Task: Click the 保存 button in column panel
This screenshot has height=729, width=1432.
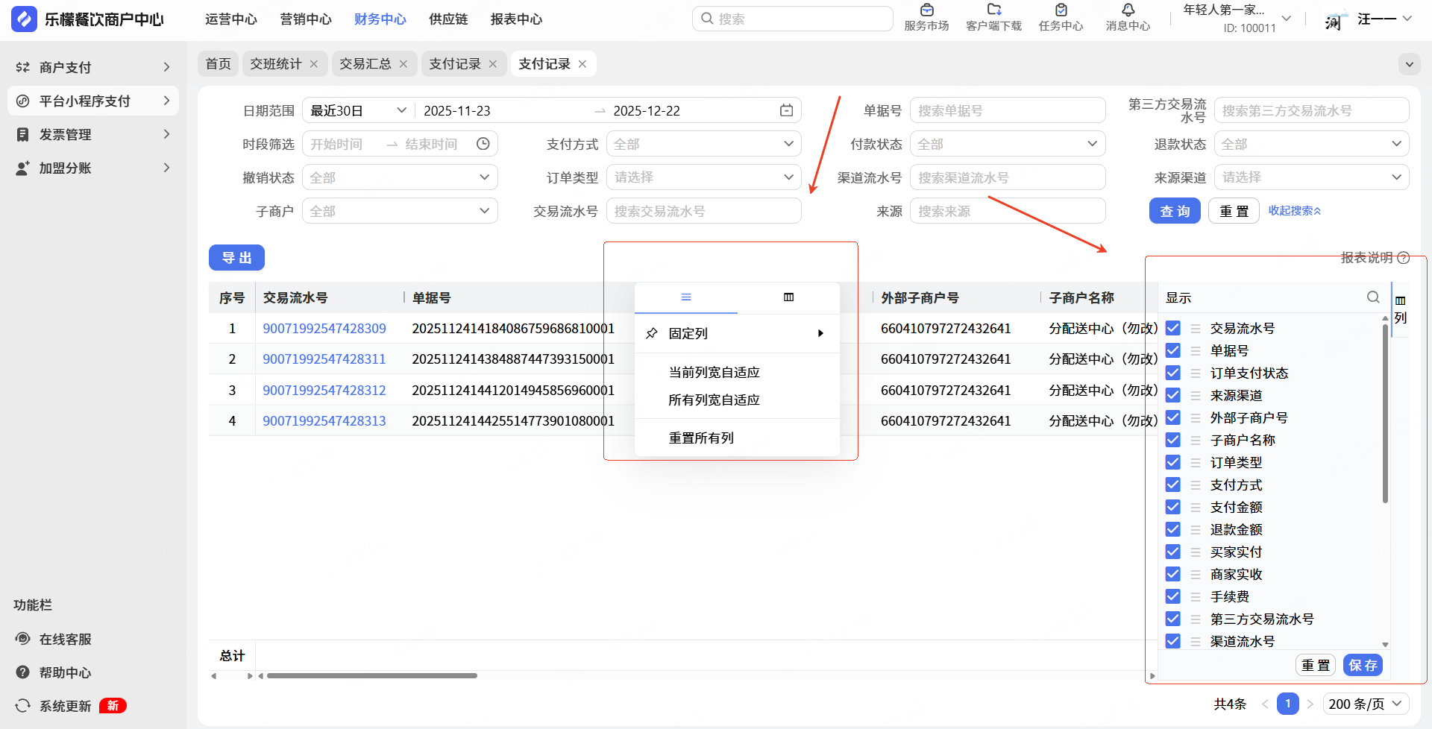Action: click(1363, 665)
